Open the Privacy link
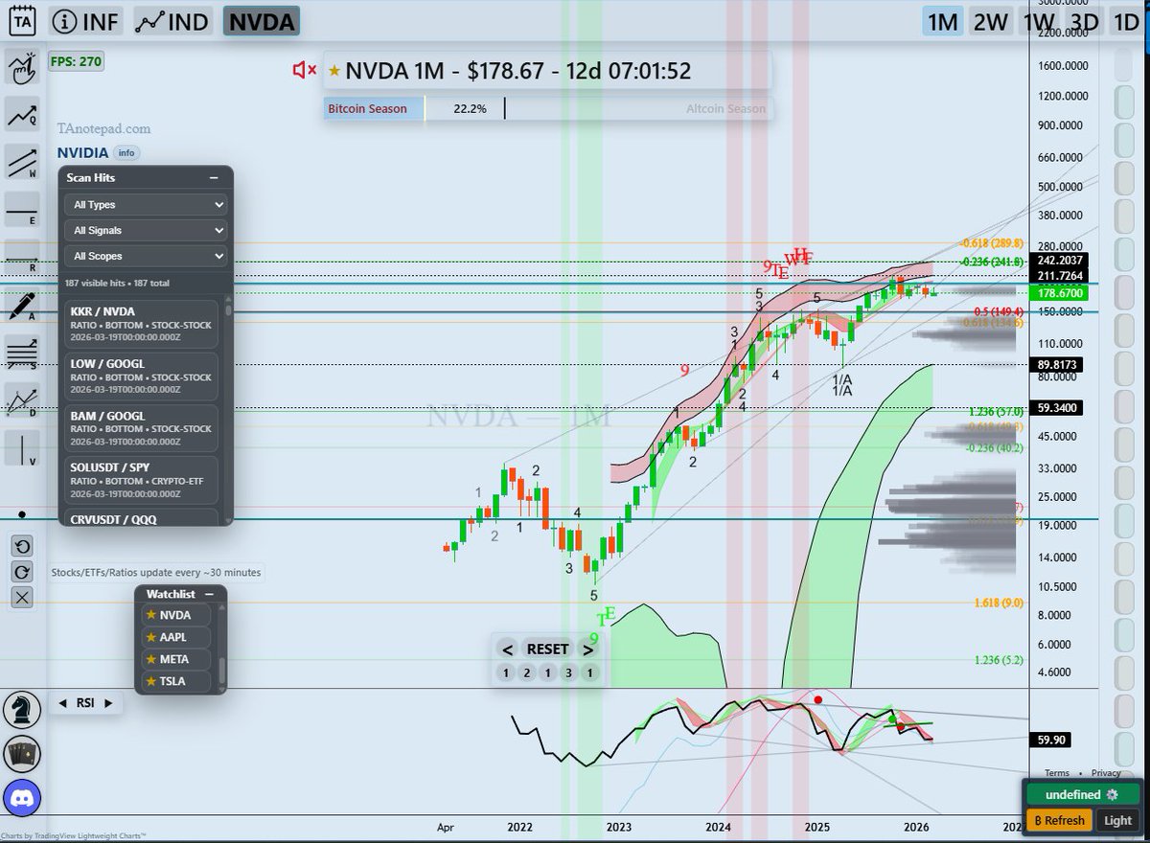Viewport: 1150px width, 843px height. (x=1106, y=772)
